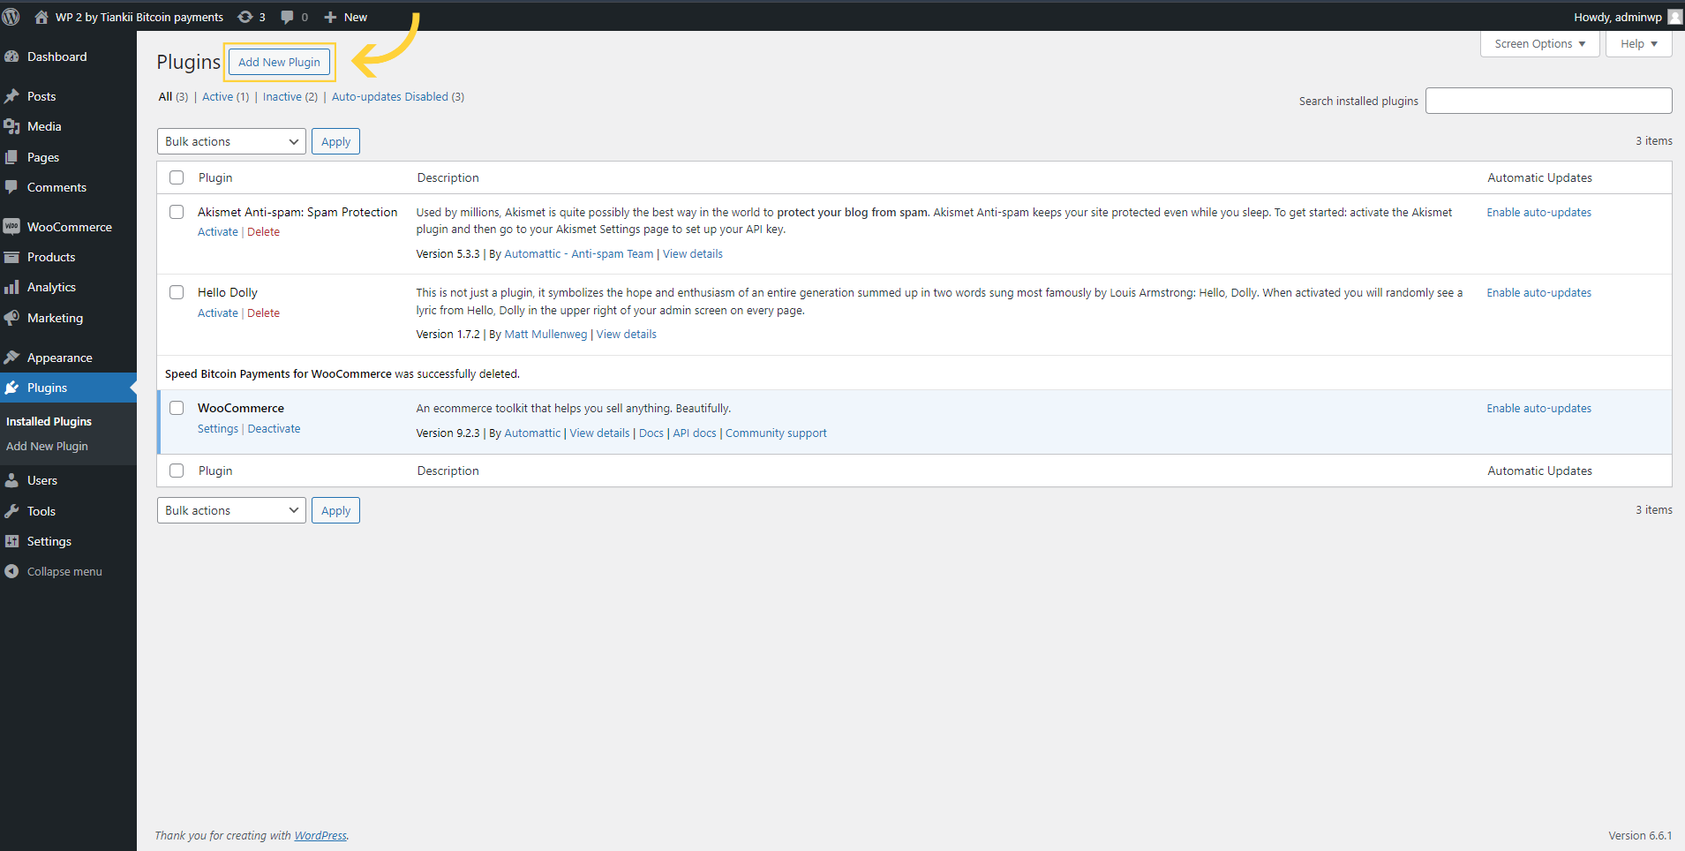Enable auto-updates for Akismet

click(x=1538, y=212)
